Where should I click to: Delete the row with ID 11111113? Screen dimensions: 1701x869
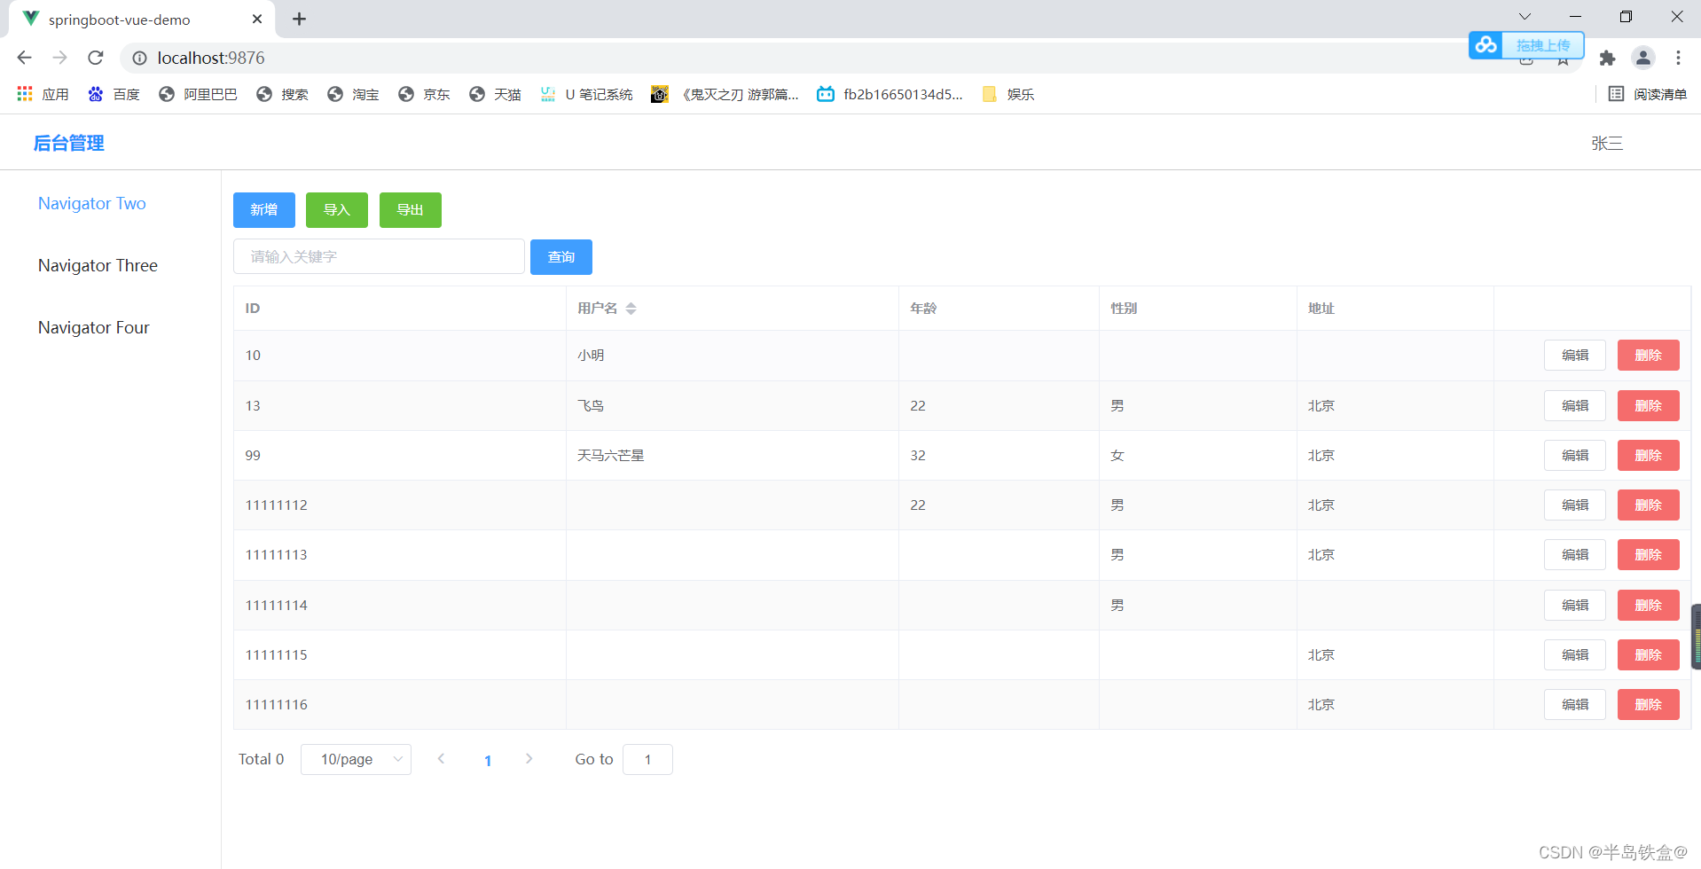coord(1649,554)
